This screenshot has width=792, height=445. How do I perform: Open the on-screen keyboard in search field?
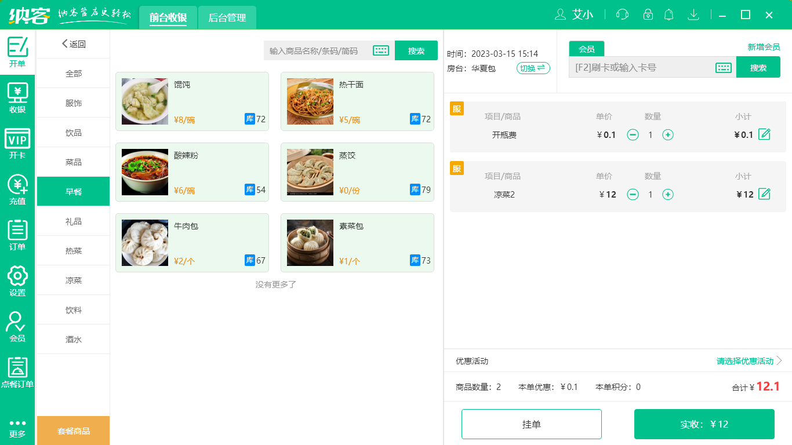[x=381, y=50]
